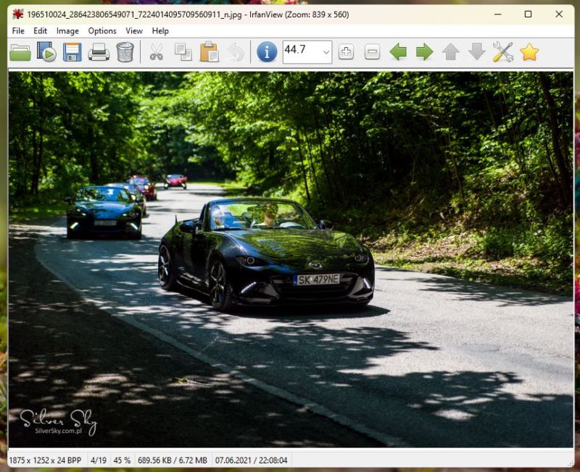
Task: Open the Image menu
Action: coord(67,31)
